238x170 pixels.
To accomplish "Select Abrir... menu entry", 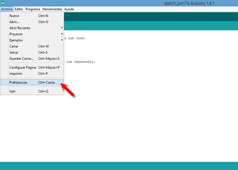I will pyautogui.click(x=32, y=22).
